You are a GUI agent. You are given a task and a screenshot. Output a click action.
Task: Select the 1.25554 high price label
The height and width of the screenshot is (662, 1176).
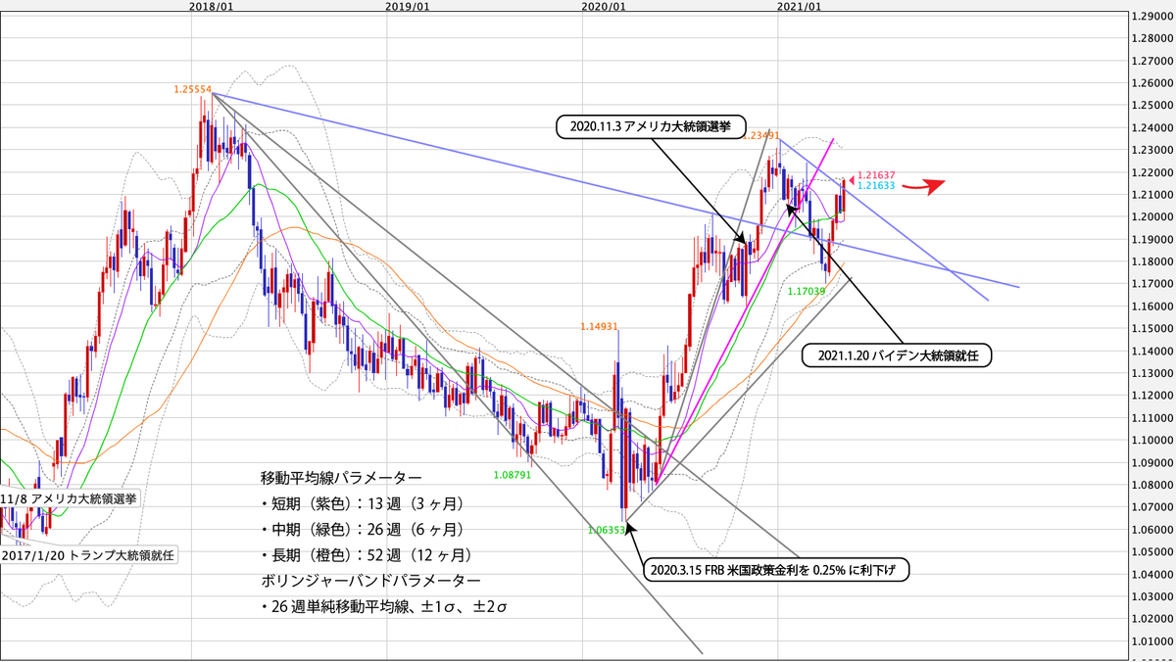click(193, 89)
